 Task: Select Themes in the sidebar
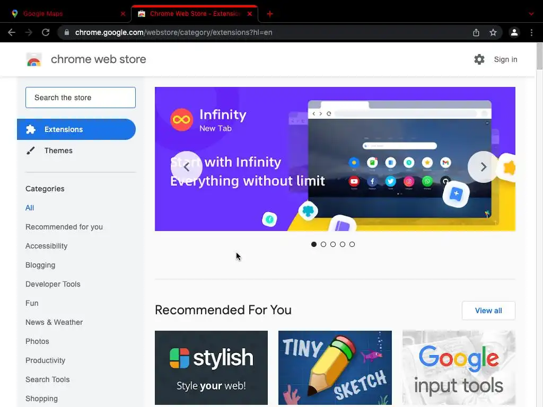coord(58,151)
